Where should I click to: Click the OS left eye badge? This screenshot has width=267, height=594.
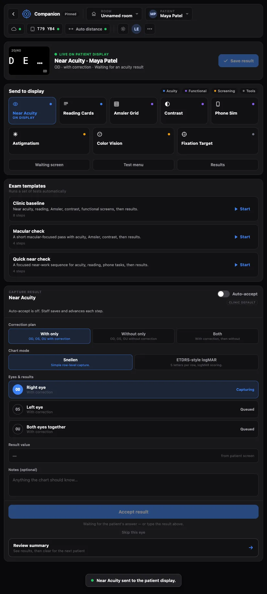(x=18, y=409)
